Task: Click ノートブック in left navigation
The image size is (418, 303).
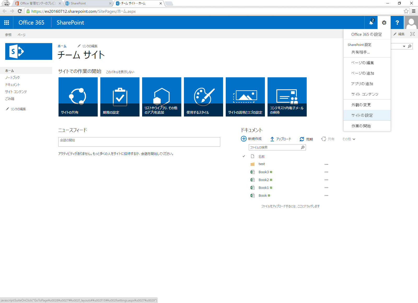Action: [12, 78]
